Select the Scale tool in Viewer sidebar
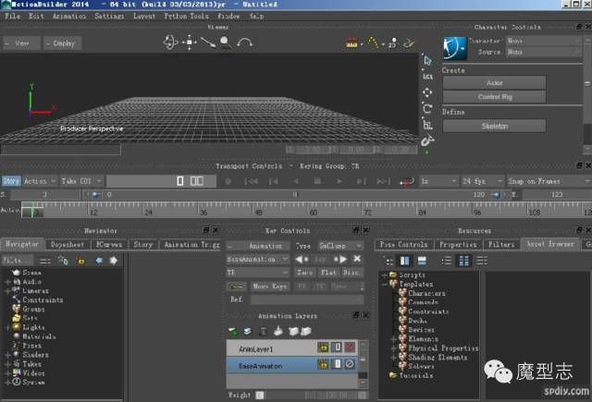The width and height of the screenshot is (592, 402). [427, 125]
